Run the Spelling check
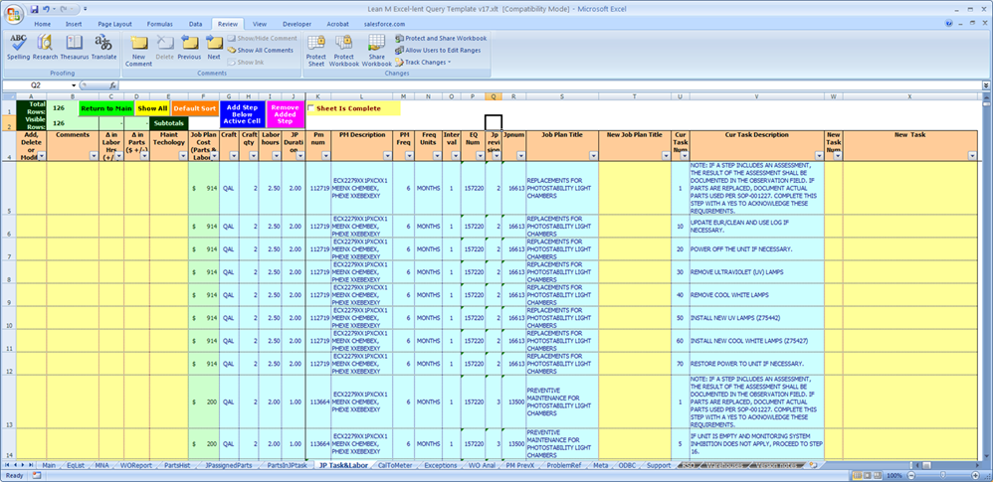Image resolution: width=993 pixels, height=482 pixels. pyautogui.click(x=18, y=48)
